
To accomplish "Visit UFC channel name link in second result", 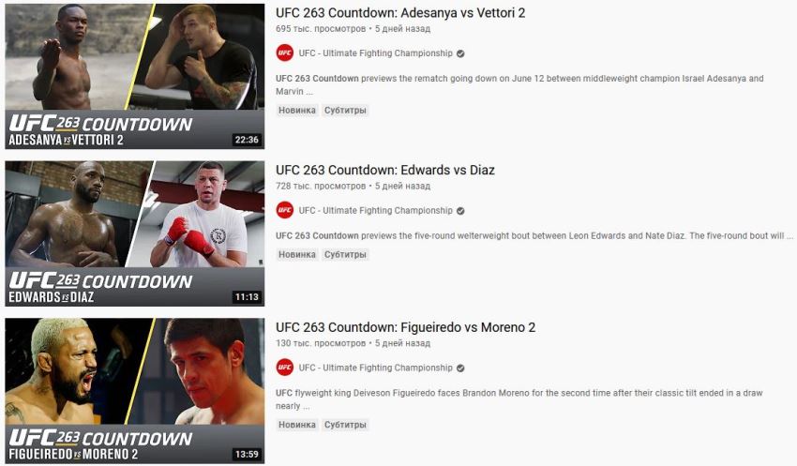I will point(375,210).
